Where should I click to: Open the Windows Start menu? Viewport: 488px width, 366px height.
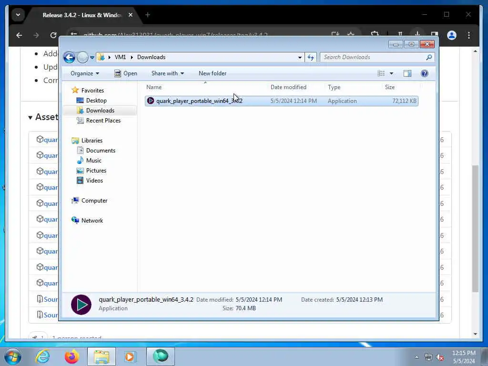coord(12,356)
